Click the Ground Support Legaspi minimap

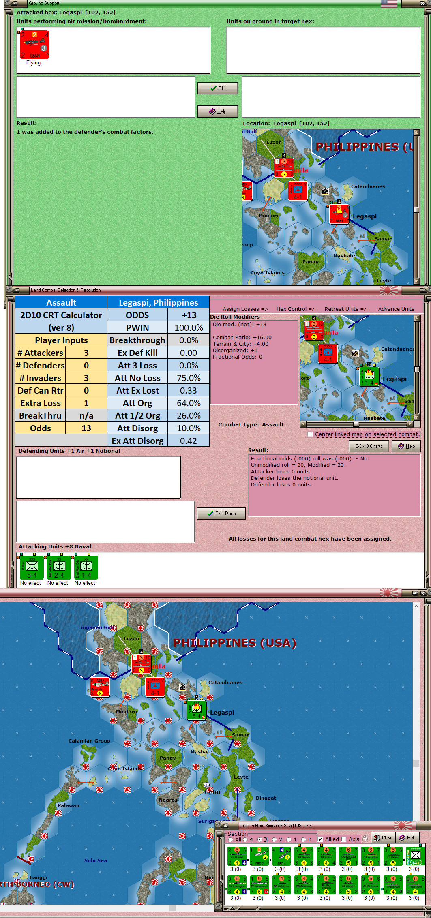point(327,207)
